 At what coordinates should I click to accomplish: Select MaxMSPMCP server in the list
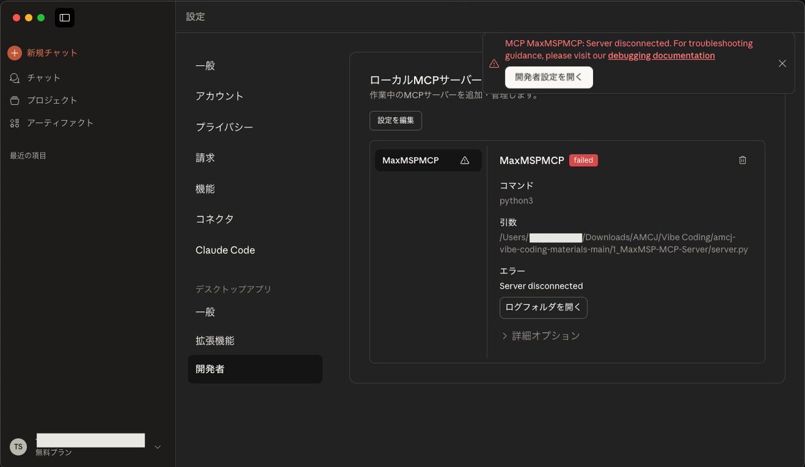(428, 160)
